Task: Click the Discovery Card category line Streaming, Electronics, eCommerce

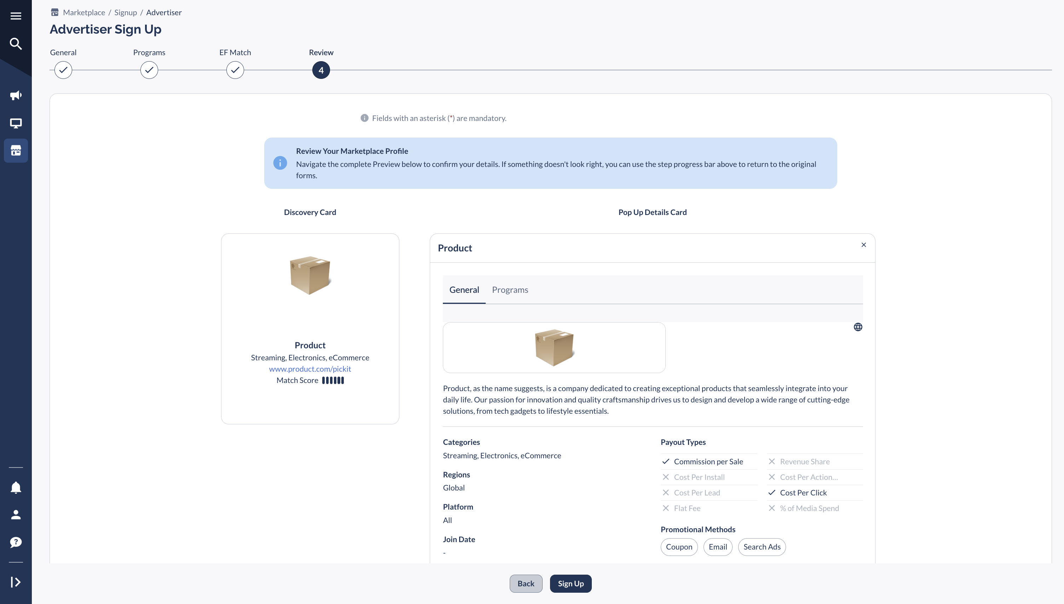Action: pos(310,358)
